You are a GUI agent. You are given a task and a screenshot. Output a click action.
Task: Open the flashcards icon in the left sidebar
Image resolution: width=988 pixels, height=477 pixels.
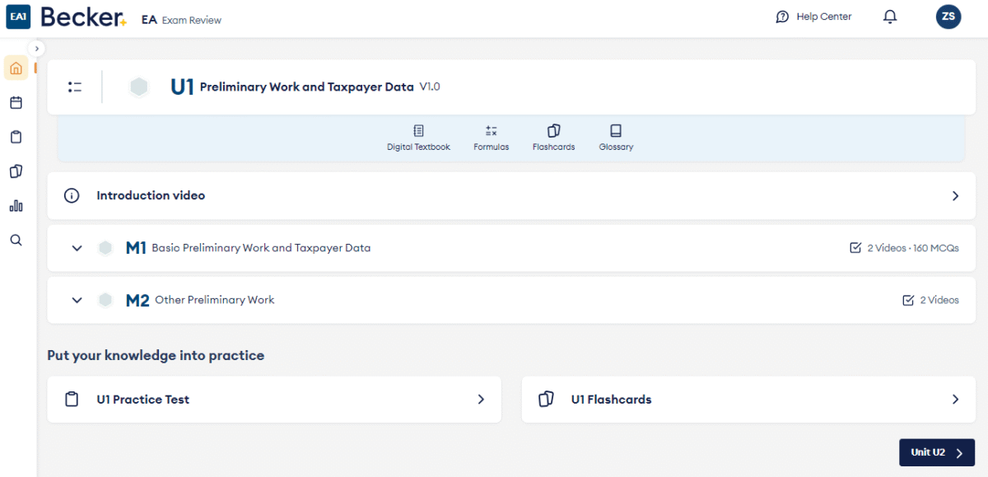16,171
